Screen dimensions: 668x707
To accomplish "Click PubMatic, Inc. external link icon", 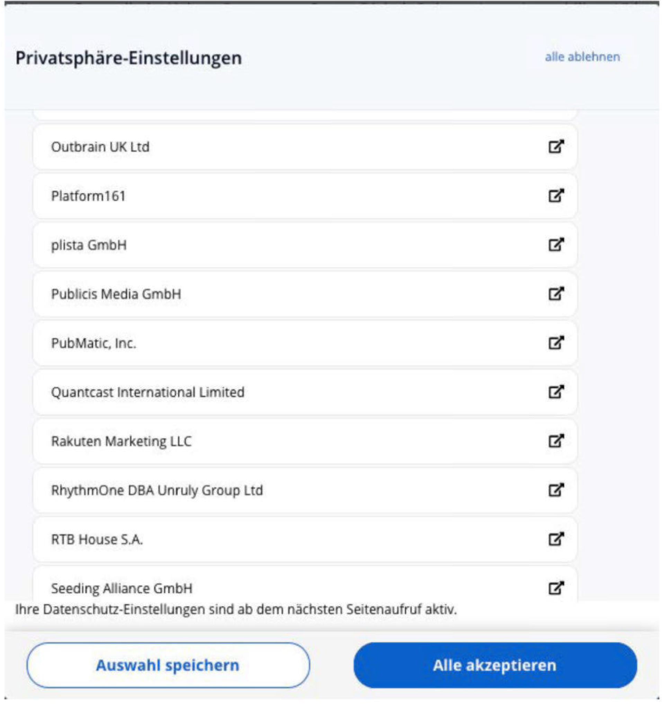I will pos(556,343).
